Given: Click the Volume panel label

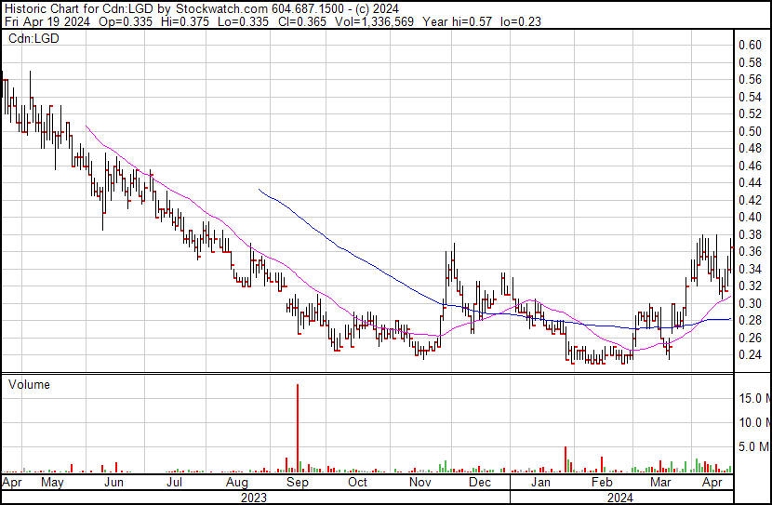Looking at the screenshot, I should tap(29, 384).
